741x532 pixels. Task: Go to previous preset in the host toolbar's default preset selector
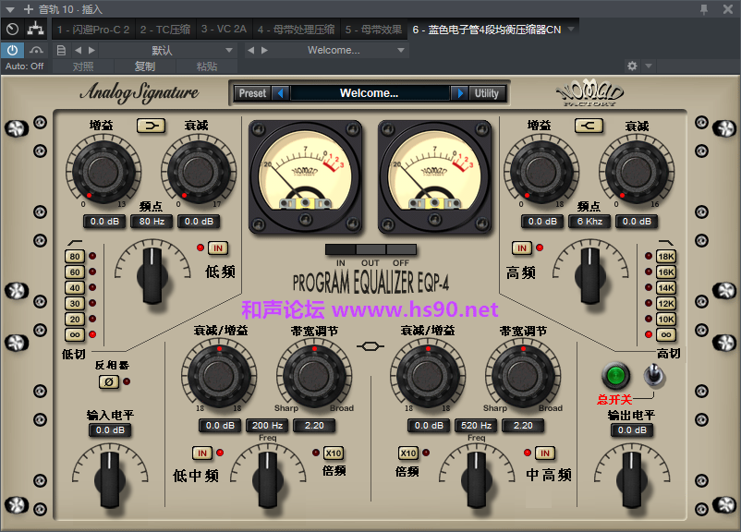[x=78, y=50]
